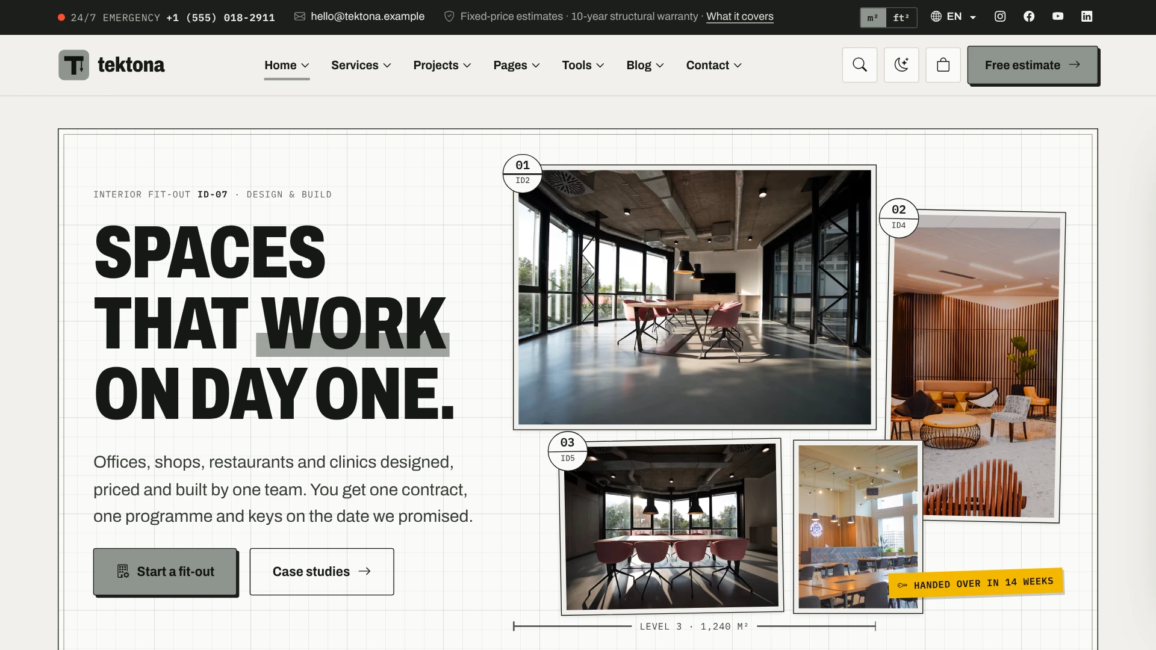The image size is (1156, 650).
Task: Click the globe language icon
Action: (936, 17)
